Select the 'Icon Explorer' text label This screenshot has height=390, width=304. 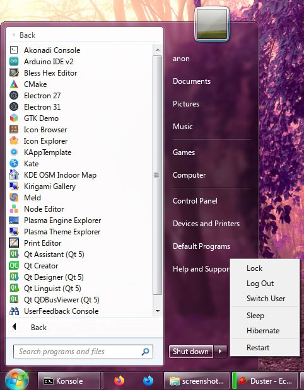click(x=46, y=141)
